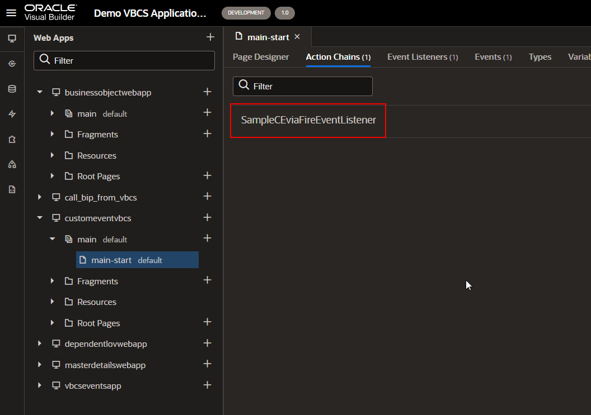This screenshot has height=415, width=591.
Task: Select main-start editor tab
Action: click(268, 37)
